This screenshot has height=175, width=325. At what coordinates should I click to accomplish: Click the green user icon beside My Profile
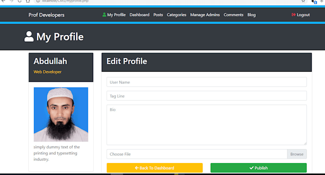[x=104, y=15]
